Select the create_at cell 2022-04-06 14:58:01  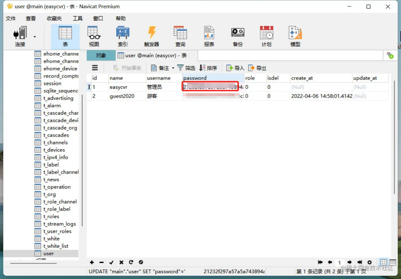tap(321, 96)
